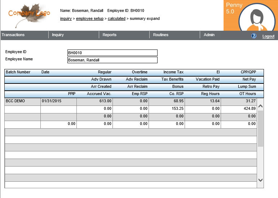Click the 01/31/2015 date cell
Image resolution: width=278 pixels, height=198 pixels.
58,101
